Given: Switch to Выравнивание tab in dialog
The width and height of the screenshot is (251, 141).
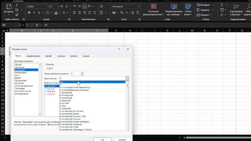Looking at the screenshot, I should (33, 56).
